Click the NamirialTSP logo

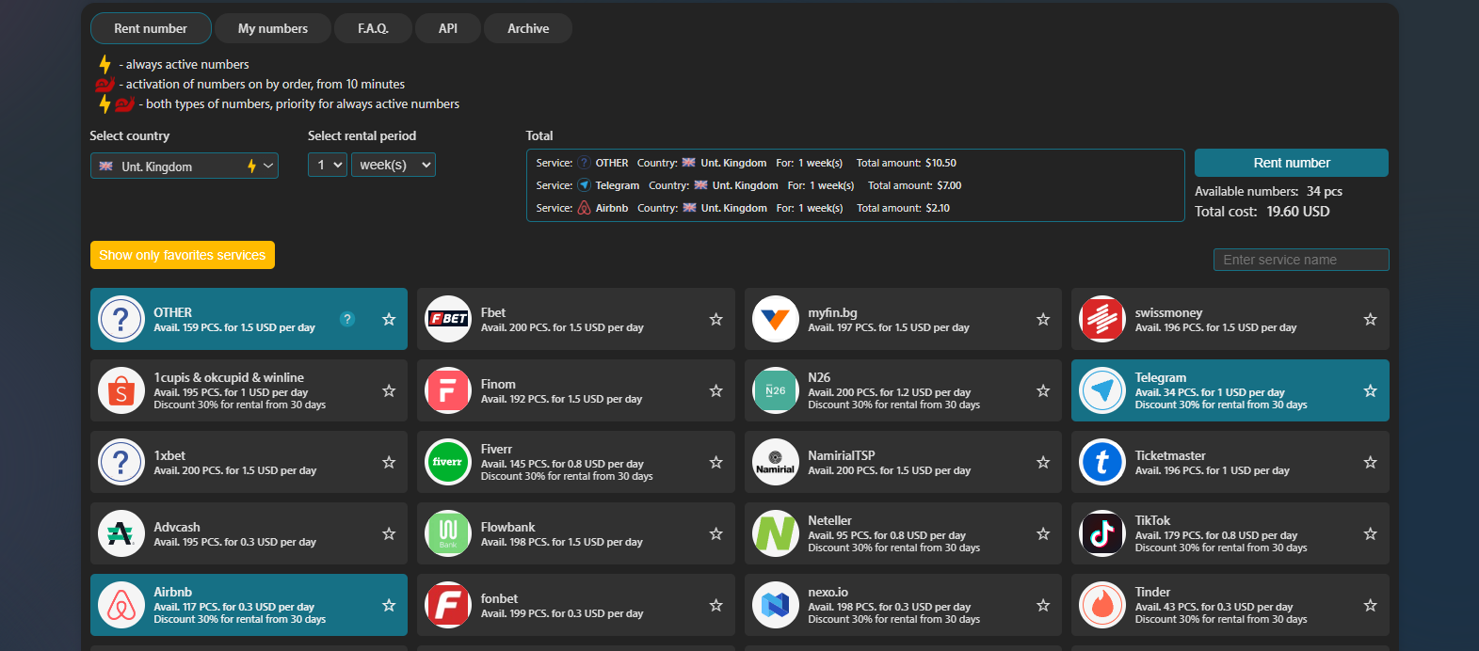point(776,462)
